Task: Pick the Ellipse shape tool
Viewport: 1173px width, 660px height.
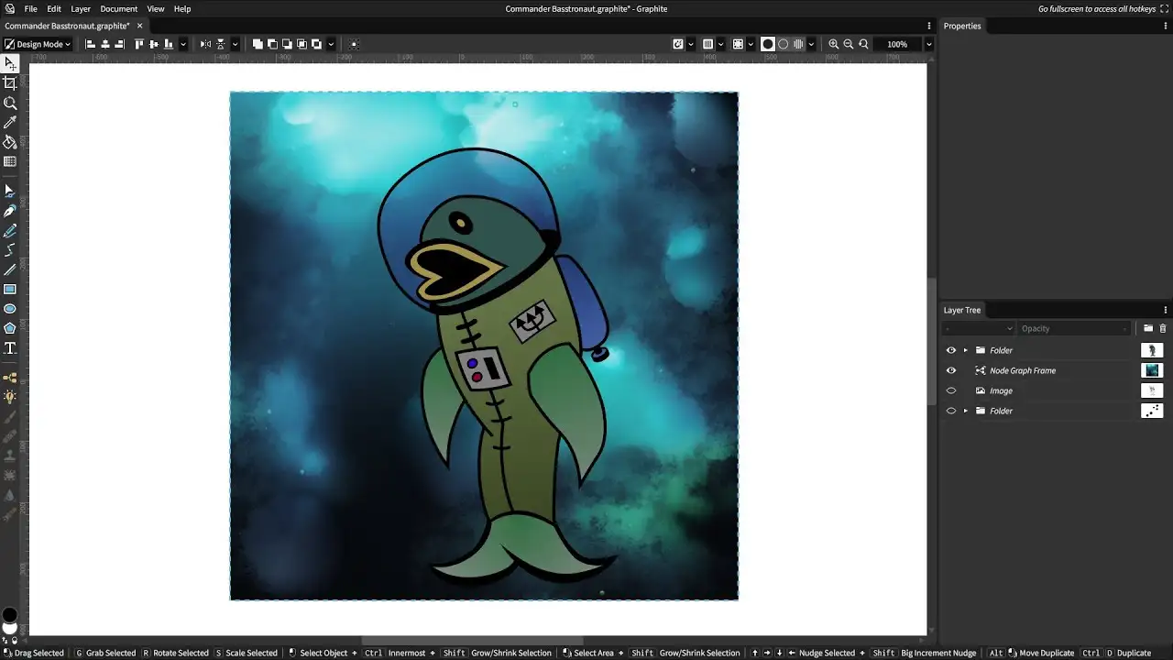Action: coord(10,309)
